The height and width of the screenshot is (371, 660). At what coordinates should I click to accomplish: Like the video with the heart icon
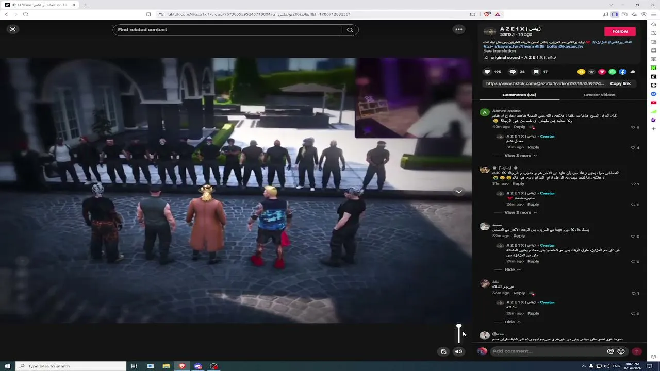click(x=487, y=72)
